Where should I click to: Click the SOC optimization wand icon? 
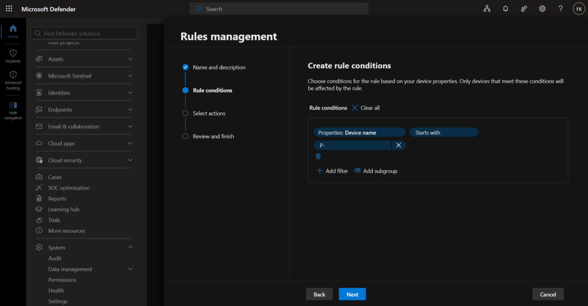39,188
